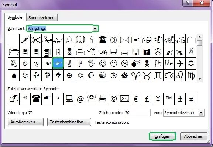Pick the registered mark in recent symbols
The width and height of the screenshot is (213, 147).
click(x=25, y=99)
